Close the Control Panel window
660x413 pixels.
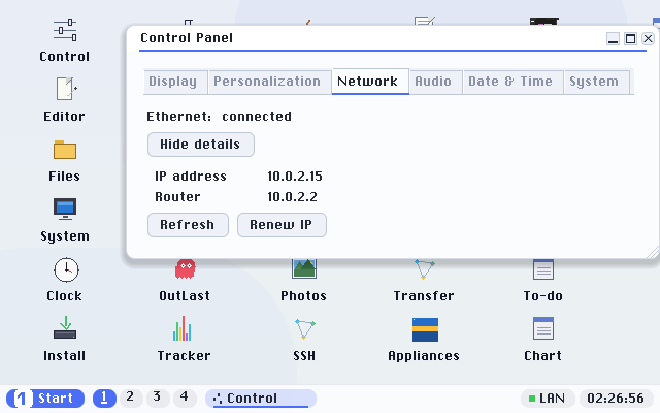648,39
